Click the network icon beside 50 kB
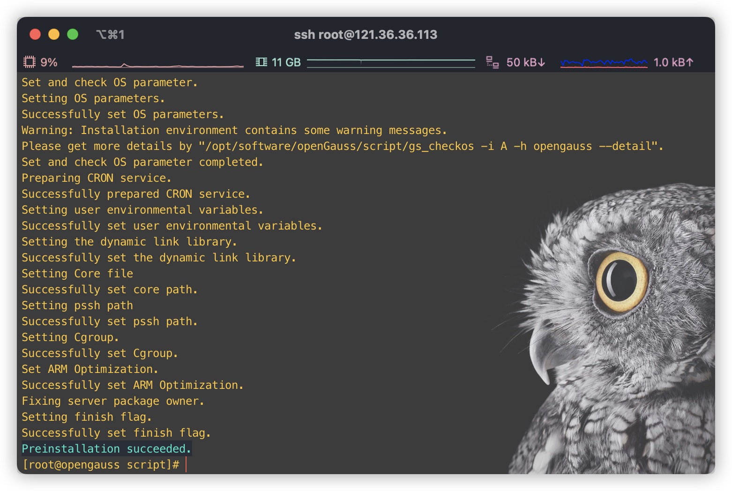Screen dimensions: 732x491 pos(492,62)
